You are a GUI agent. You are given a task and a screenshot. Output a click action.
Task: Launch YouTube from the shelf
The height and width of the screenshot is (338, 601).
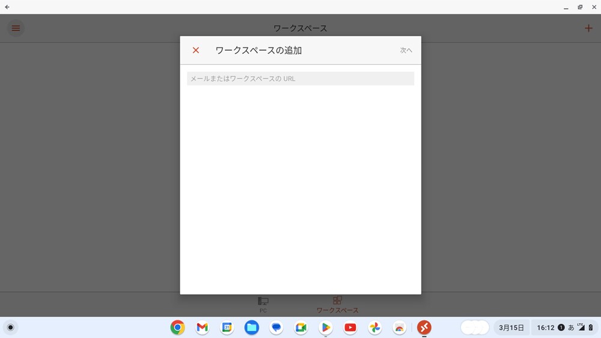(350, 328)
